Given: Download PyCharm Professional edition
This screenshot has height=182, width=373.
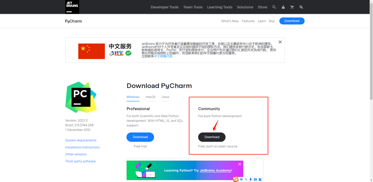Looking at the screenshot, I should click(x=140, y=137).
